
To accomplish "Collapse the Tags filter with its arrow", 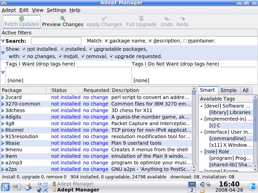I will coord(3,72).
